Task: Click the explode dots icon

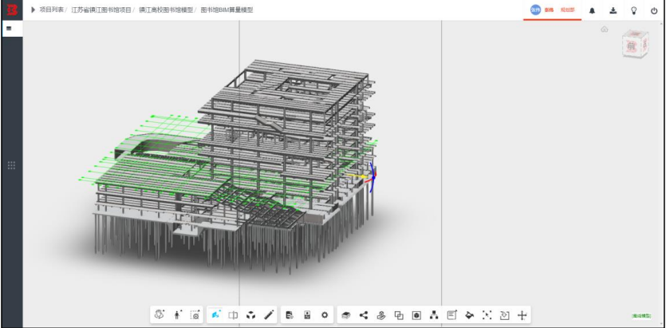Action: click(487, 315)
